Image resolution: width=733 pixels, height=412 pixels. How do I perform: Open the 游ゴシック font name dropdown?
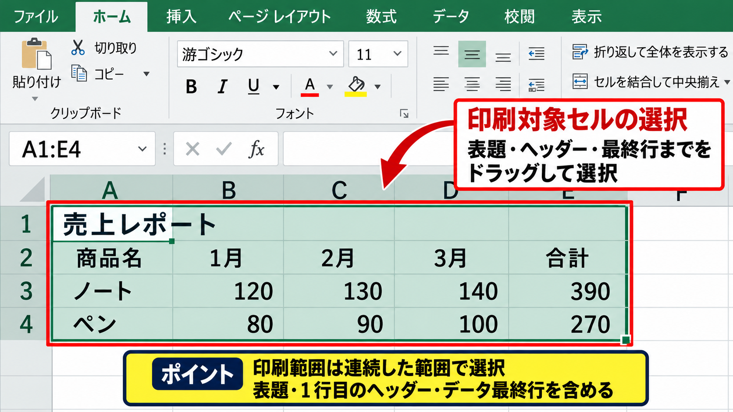333,53
